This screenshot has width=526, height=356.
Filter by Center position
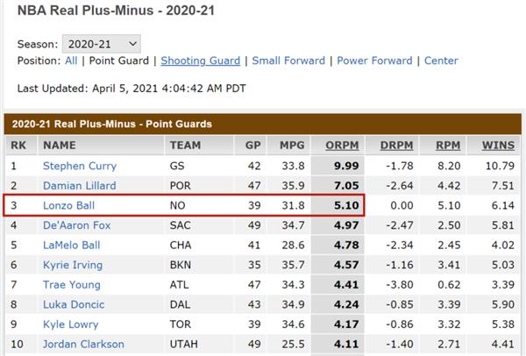441,61
